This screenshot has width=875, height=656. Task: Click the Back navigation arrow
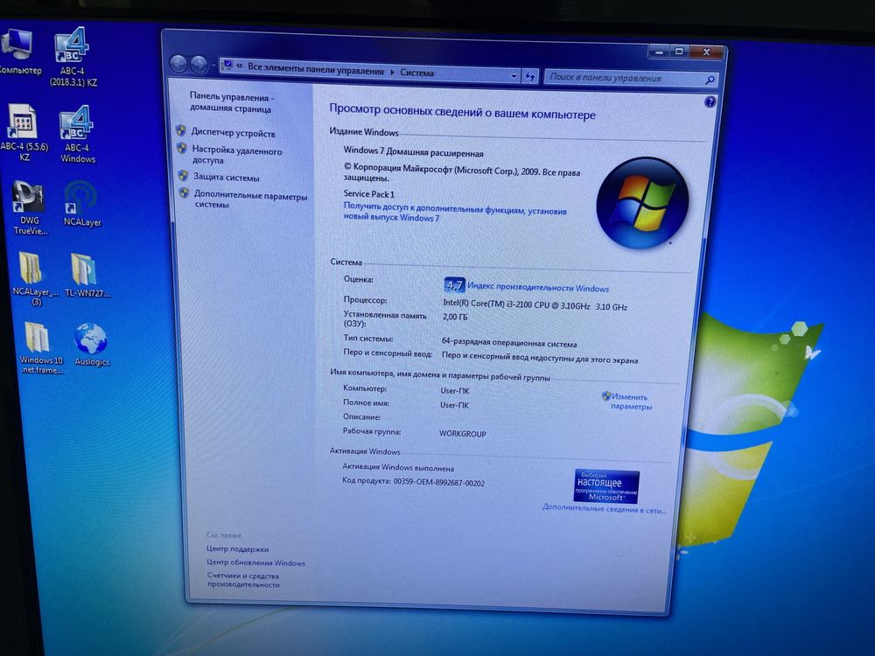click(x=178, y=64)
